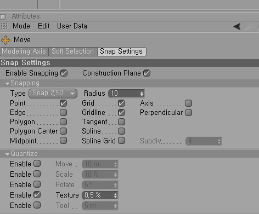The height and width of the screenshot is (214, 259).
Task: Collapse the Quantize section
Action: pos(7,154)
